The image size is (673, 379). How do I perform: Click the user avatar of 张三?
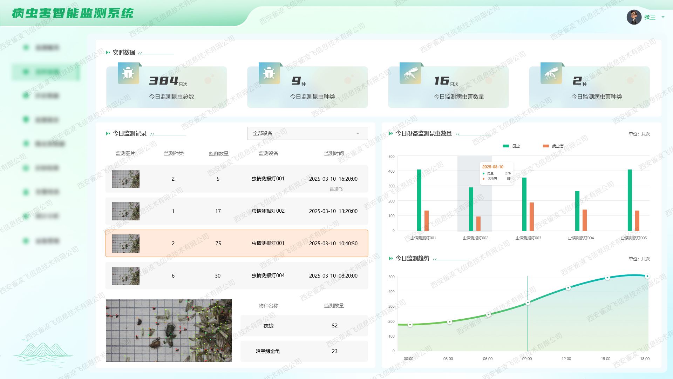[x=634, y=17]
